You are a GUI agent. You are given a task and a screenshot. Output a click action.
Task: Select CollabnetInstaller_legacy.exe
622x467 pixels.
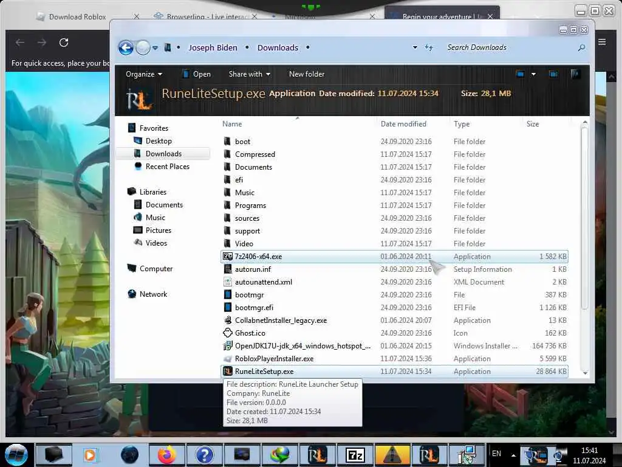(394, 320)
